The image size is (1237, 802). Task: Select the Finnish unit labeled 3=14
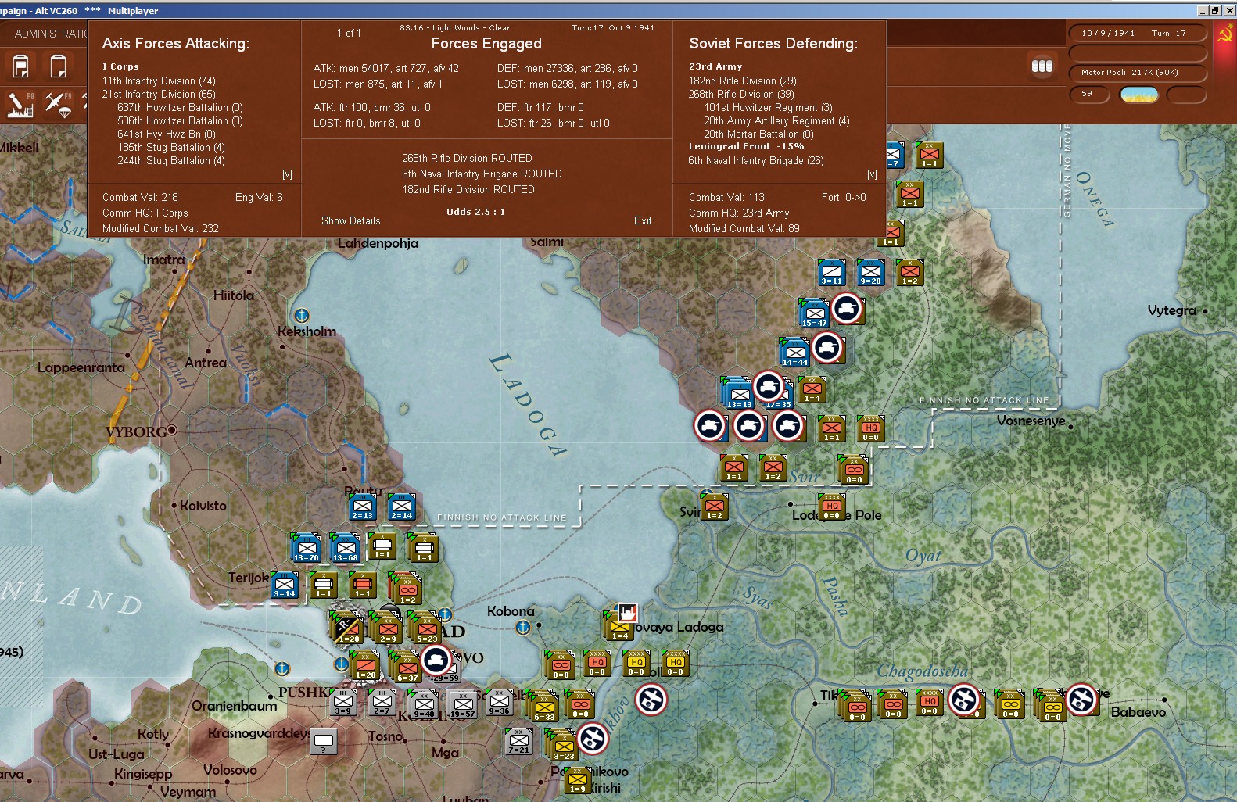(285, 585)
